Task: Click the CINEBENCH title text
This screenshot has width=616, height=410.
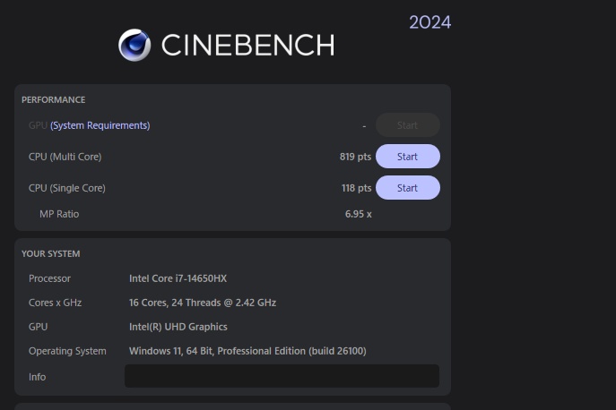Action: (x=247, y=45)
